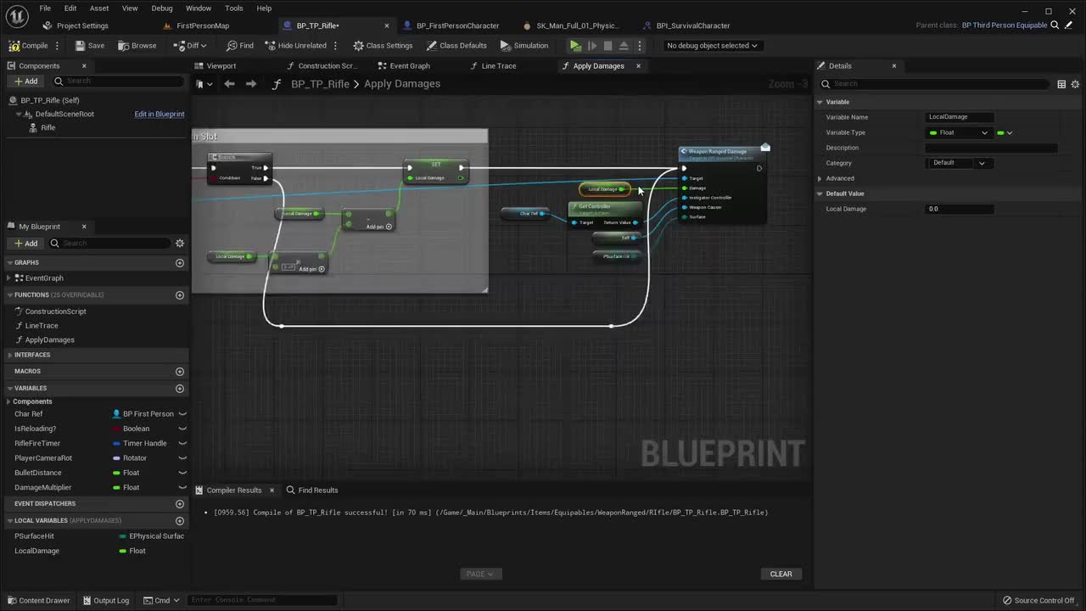The height and width of the screenshot is (611, 1086).
Task: Click the Eject button in play controls
Action: point(624,46)
